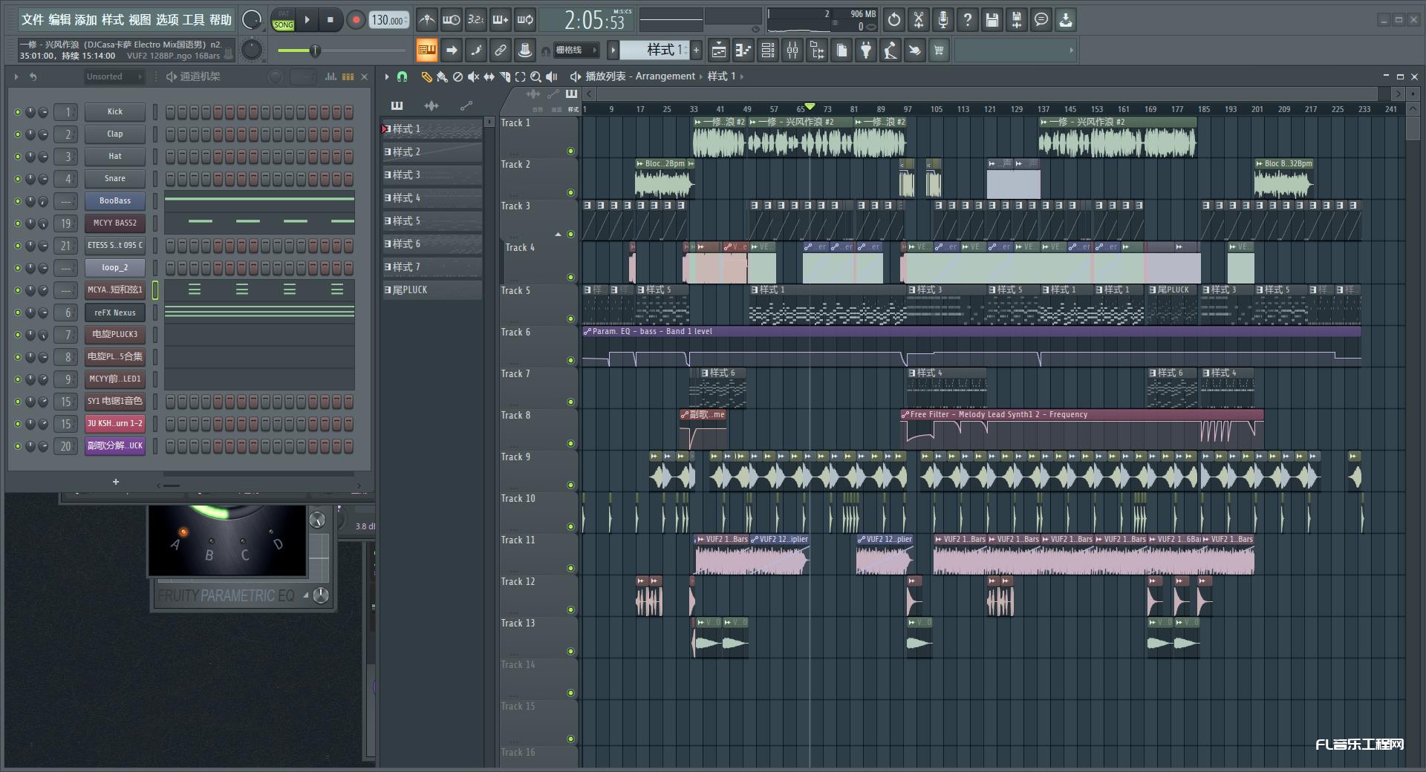
Task: Click the one-click audio recording microphone
Action: (943, 20)
